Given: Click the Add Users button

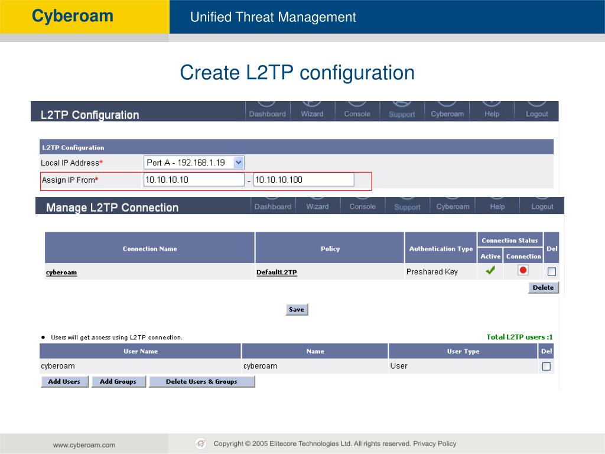Looking at the screenshot, I should coord(64,381).
